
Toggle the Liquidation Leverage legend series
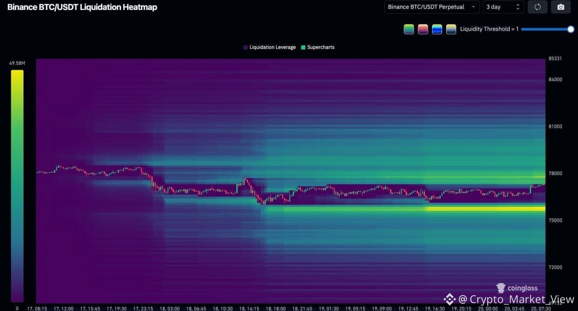[x=270, y=47]
